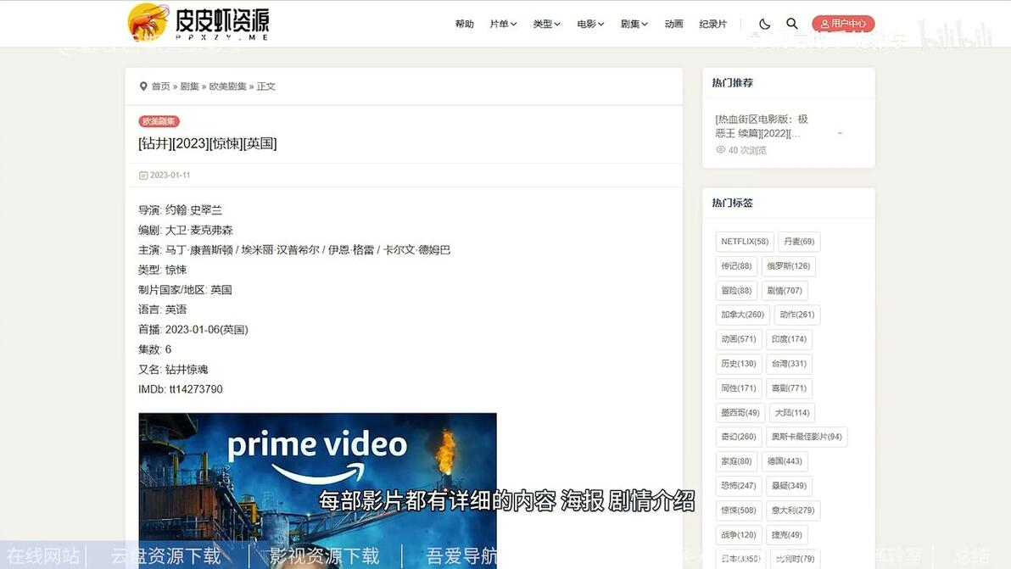Select the NETFLIX(58) tag
1011x569 pixels.
[x=744, y=241]
